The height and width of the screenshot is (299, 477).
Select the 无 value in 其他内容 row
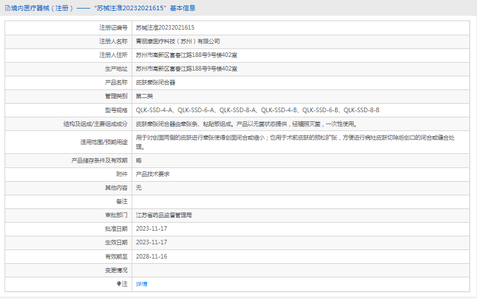pos(138,188)
